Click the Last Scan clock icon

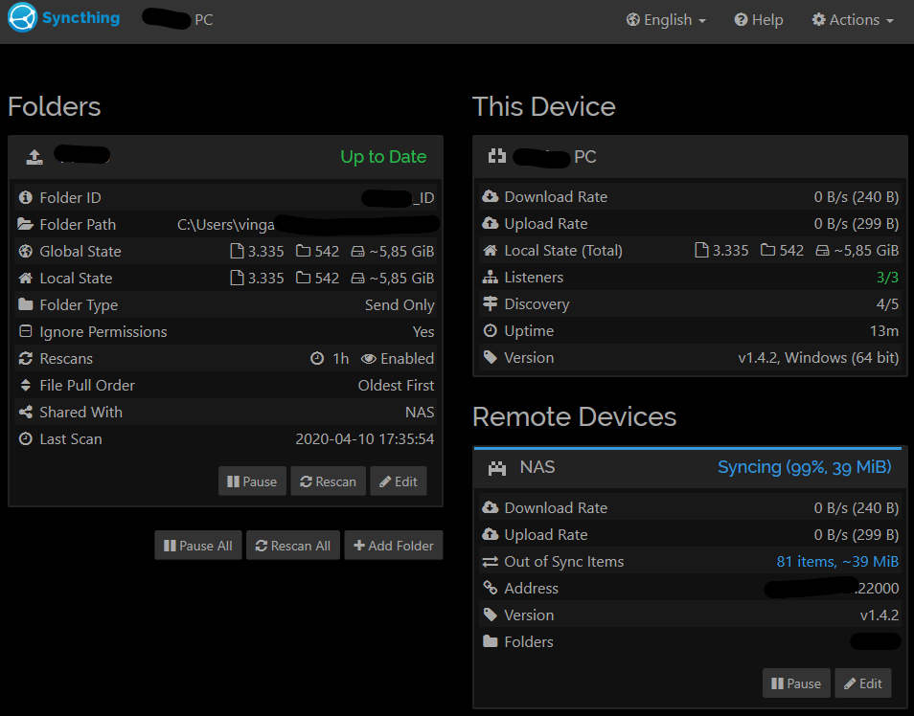coord(25,438)
